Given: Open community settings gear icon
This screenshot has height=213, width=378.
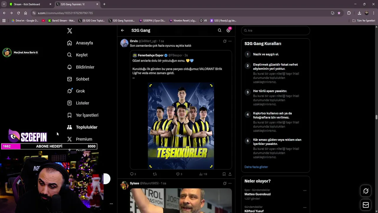Looking at the screenshot, I should pos(228,30).
